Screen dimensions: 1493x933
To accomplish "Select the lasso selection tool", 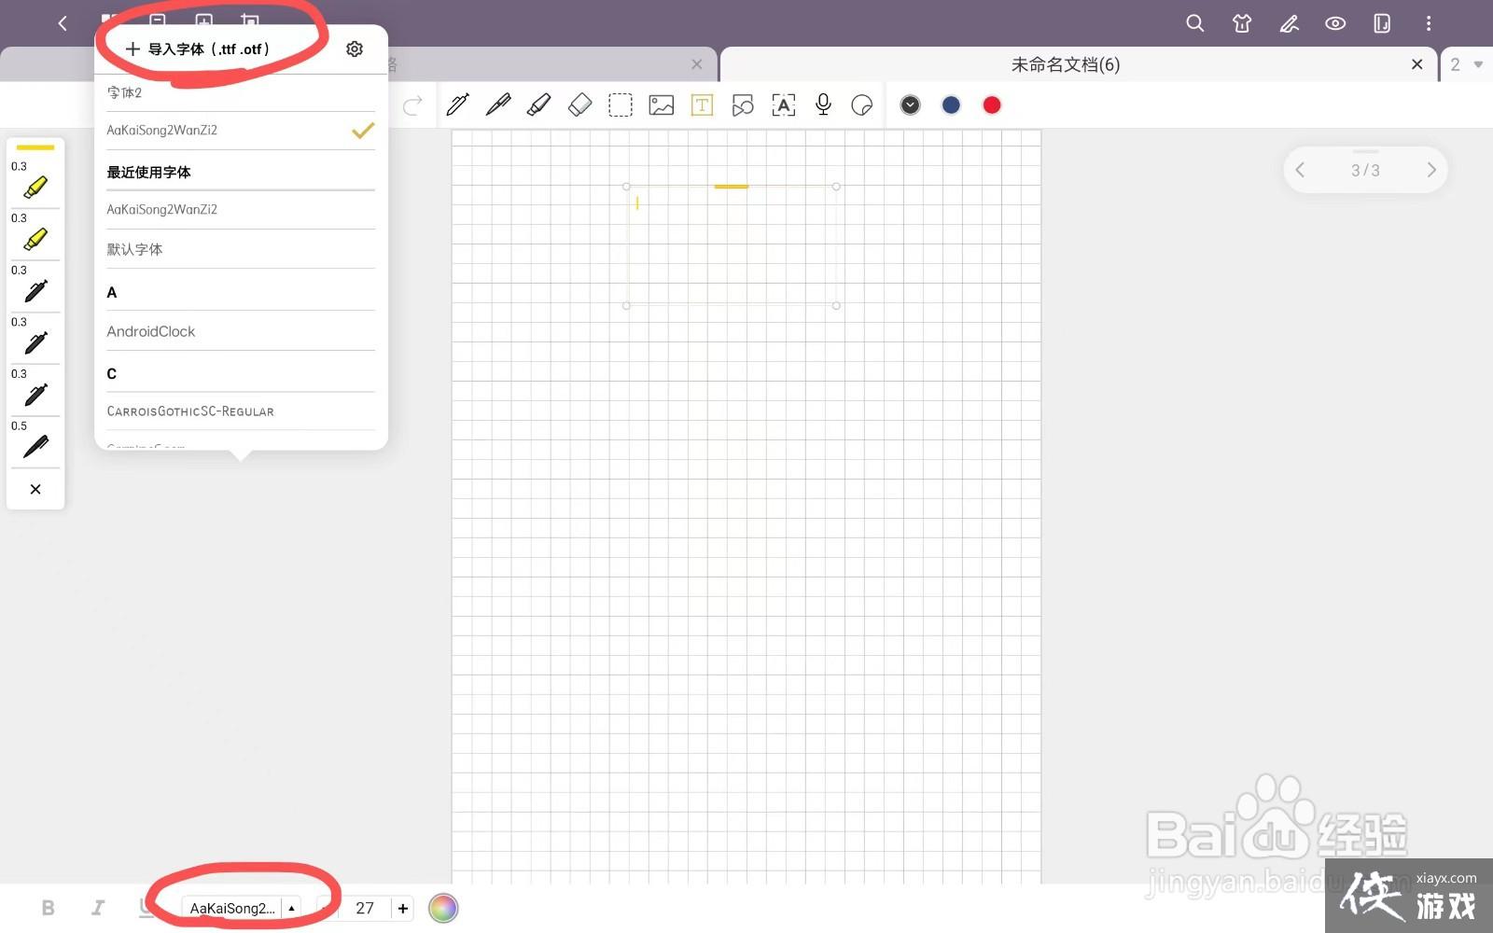I will pos(621,105).
